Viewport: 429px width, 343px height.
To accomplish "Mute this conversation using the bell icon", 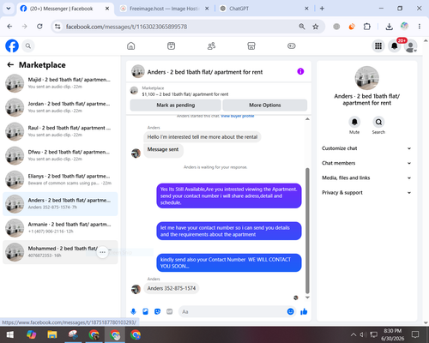I will [x=354, y=123].
